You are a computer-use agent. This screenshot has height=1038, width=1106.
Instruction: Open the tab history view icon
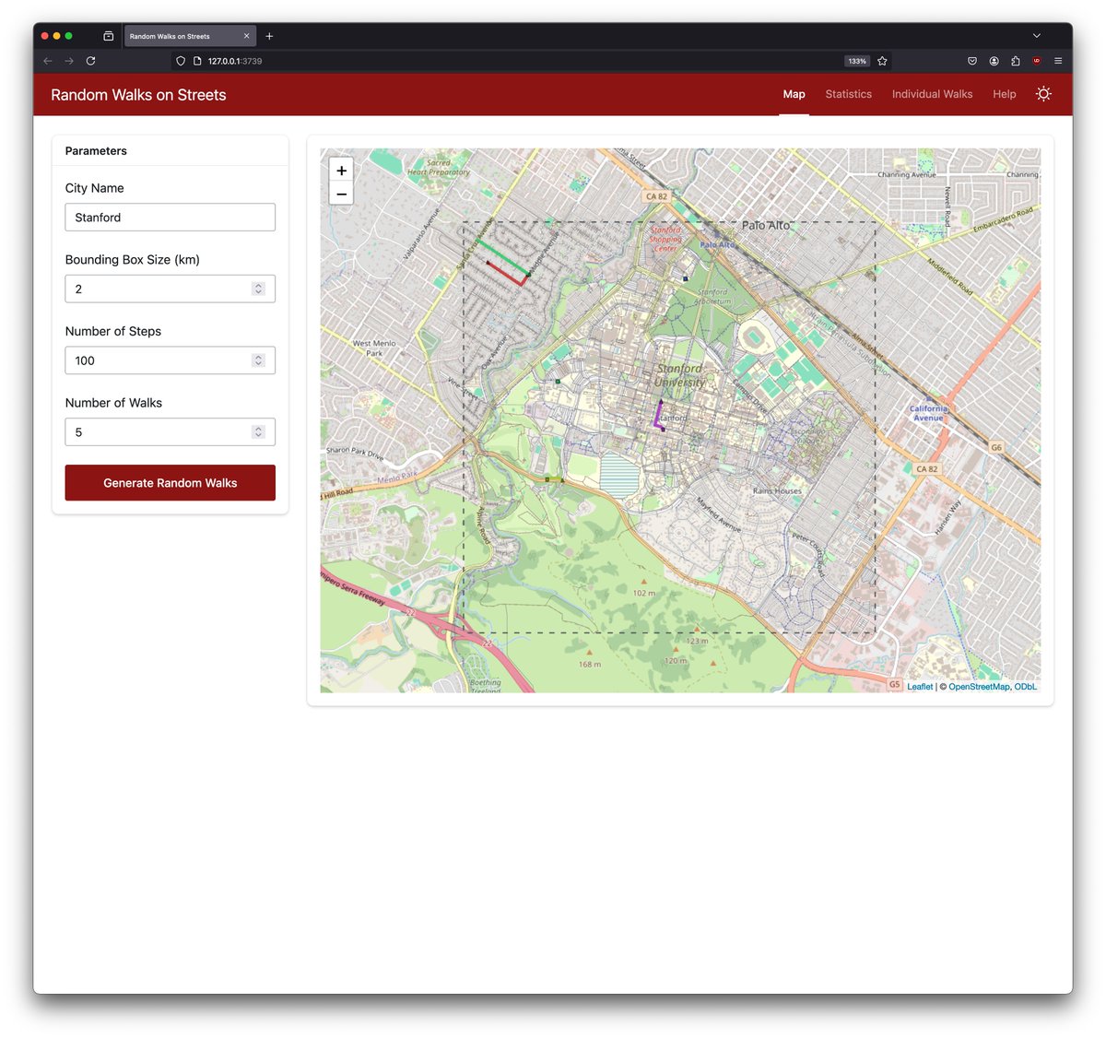tap(108, 36)
